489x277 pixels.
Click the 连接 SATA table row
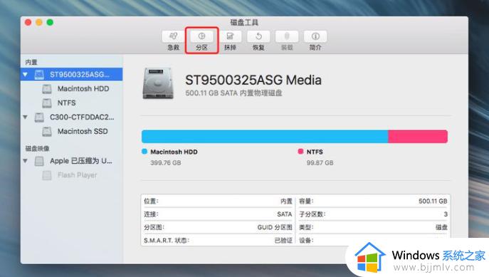(218, 214)
